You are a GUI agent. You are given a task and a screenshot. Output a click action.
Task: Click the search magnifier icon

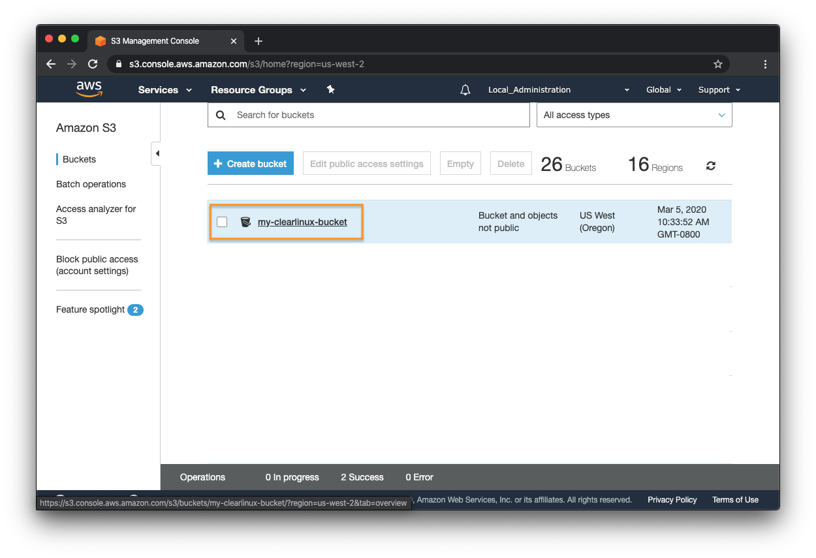pos(221,115)
